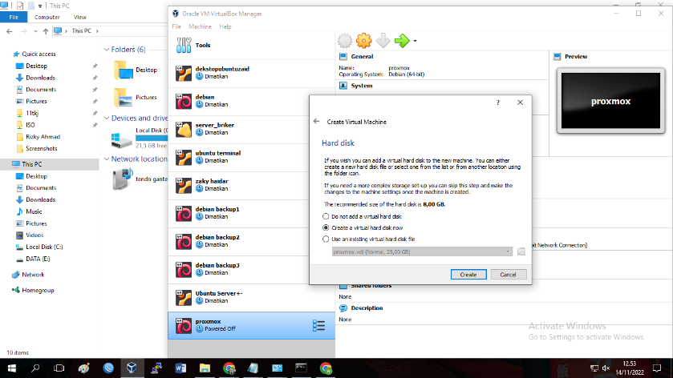Image resolution: width=673 pixels, height=378 pixels.
Task: Start the VM with green arrow
Action: pos(402,41)
